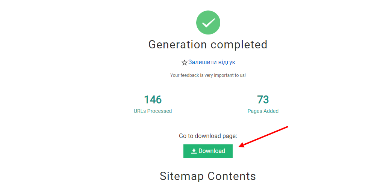Image resolution: width=392 pixels, height=189 pixels.
Task: Select the 146 URLs processed number
Action: click(153, 99)
